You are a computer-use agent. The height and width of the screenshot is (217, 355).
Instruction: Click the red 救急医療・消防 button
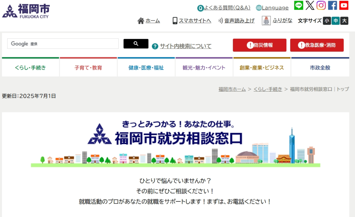(x=317, y=45)
